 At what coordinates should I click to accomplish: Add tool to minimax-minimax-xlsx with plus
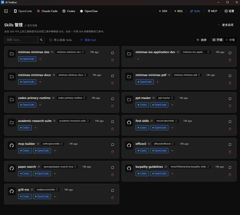tap(40, 59)
